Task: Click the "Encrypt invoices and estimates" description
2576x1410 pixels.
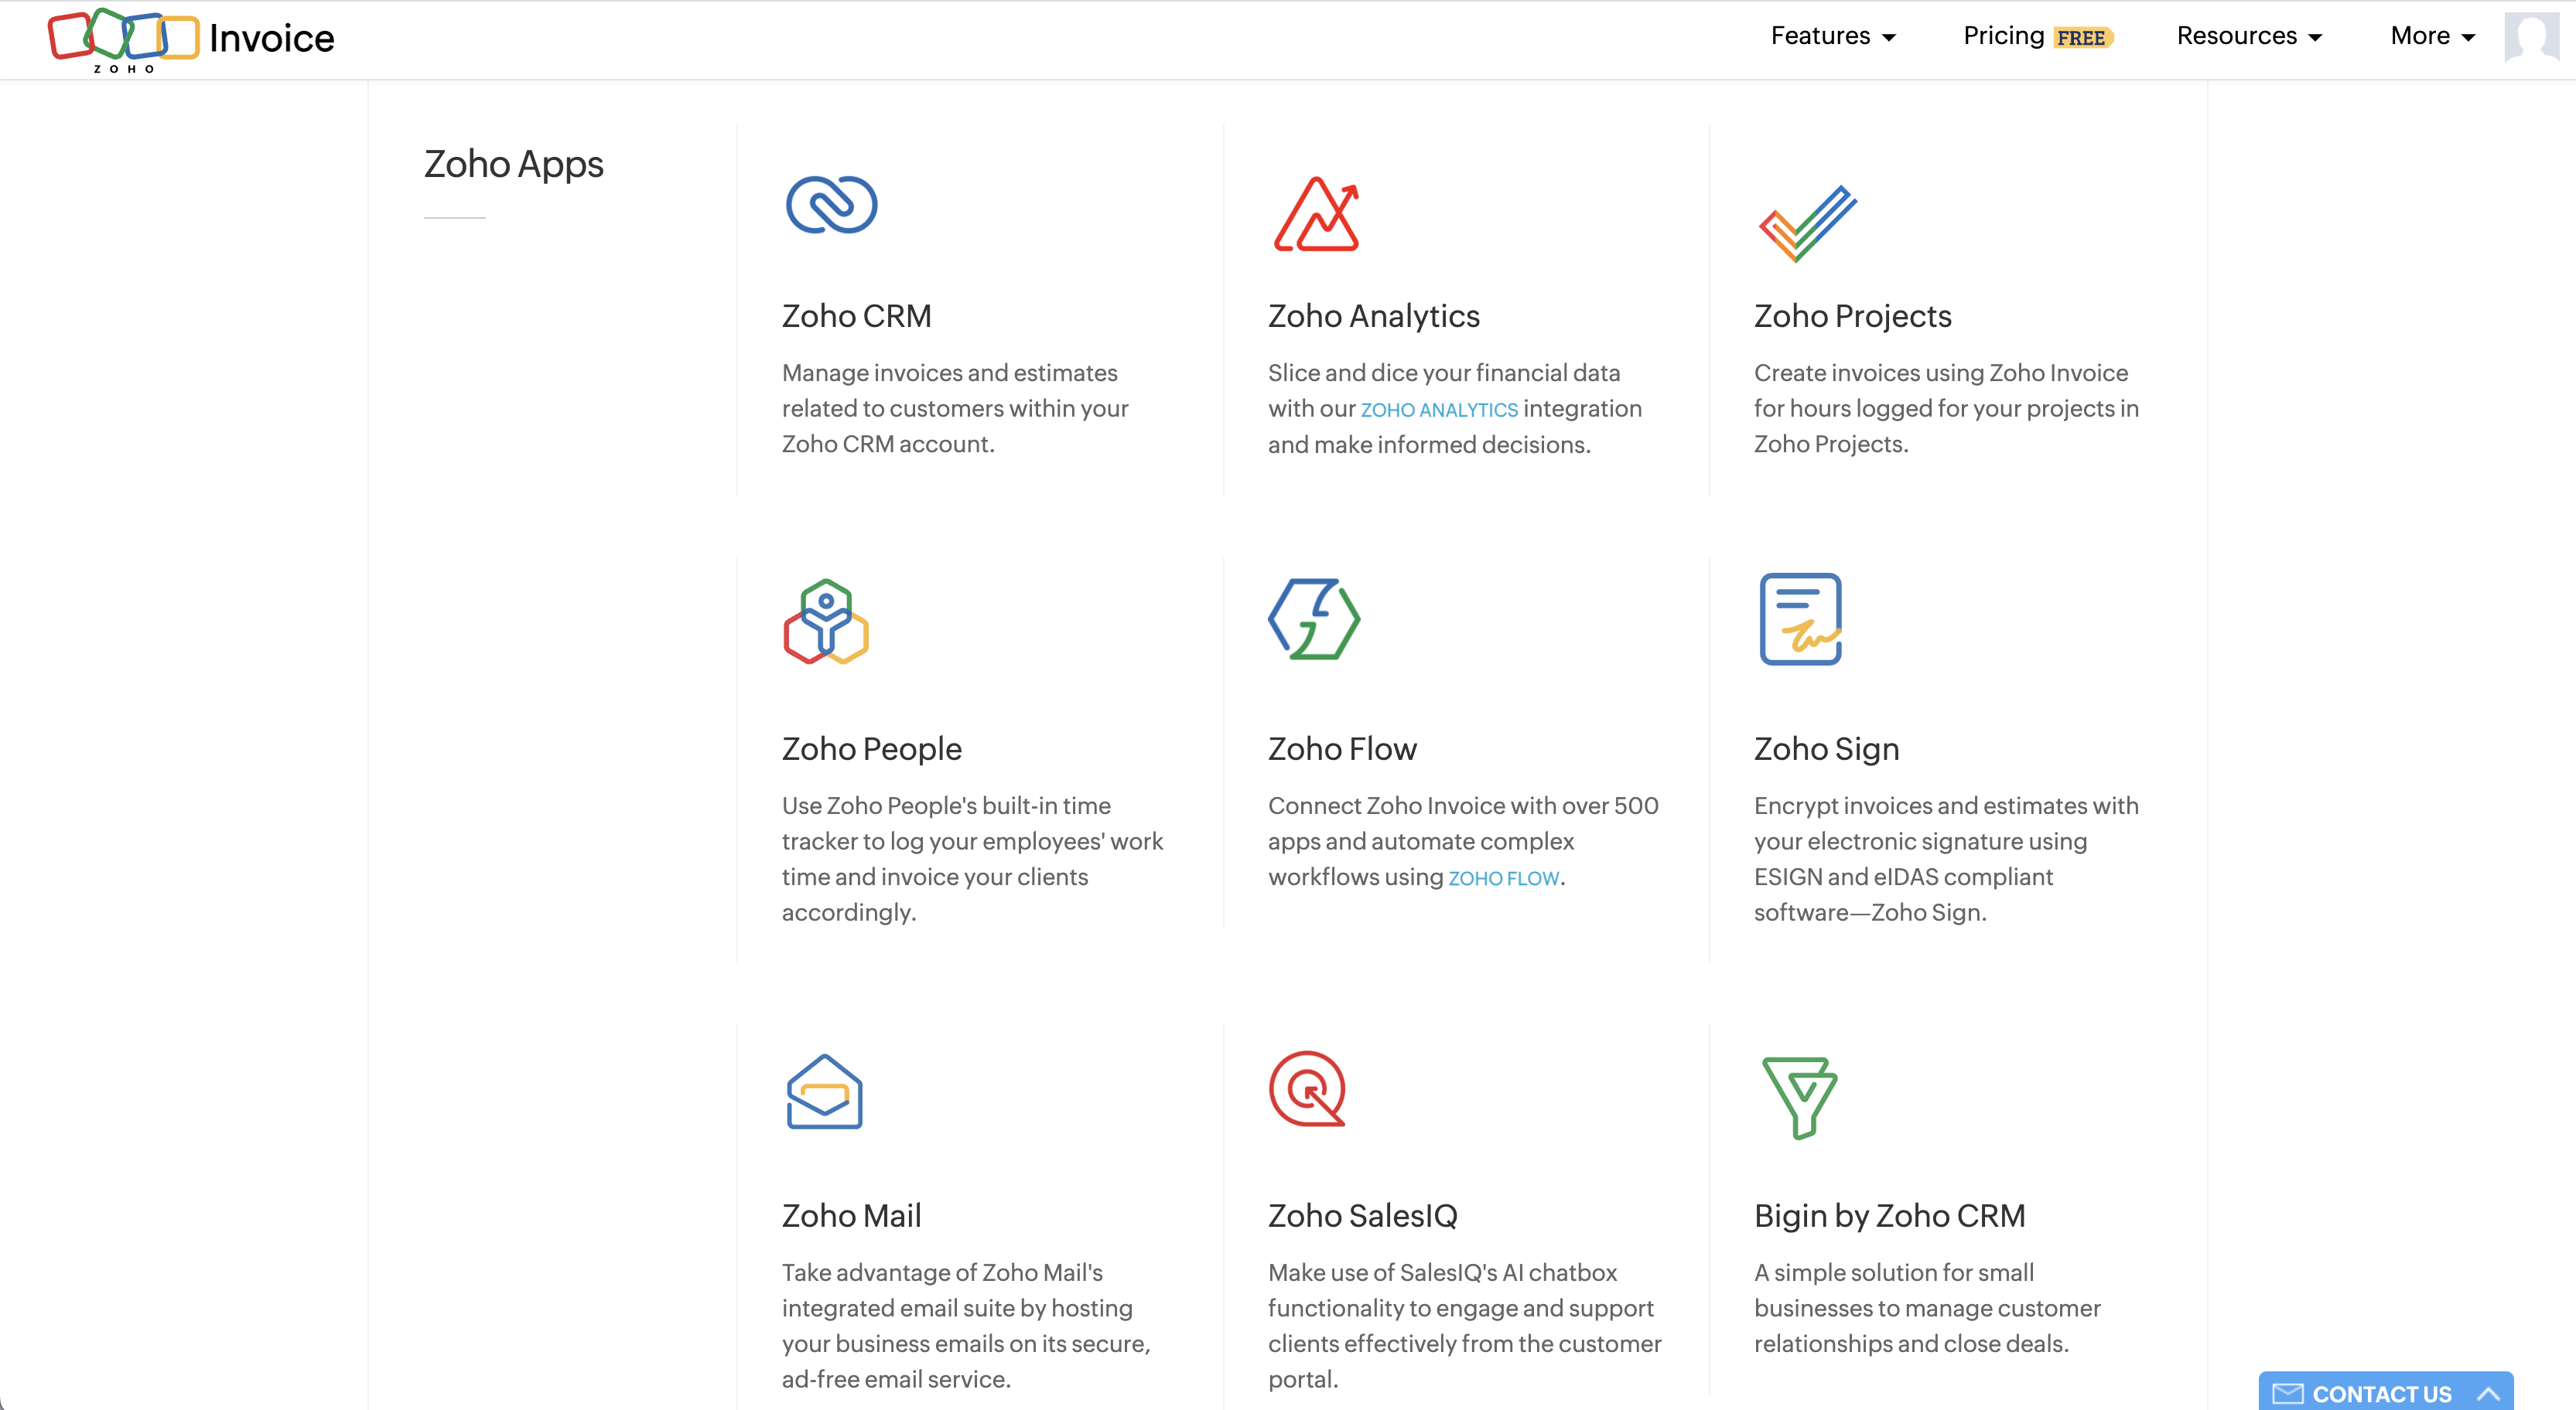Action: pyautogui.click(x=1947, y=860)
